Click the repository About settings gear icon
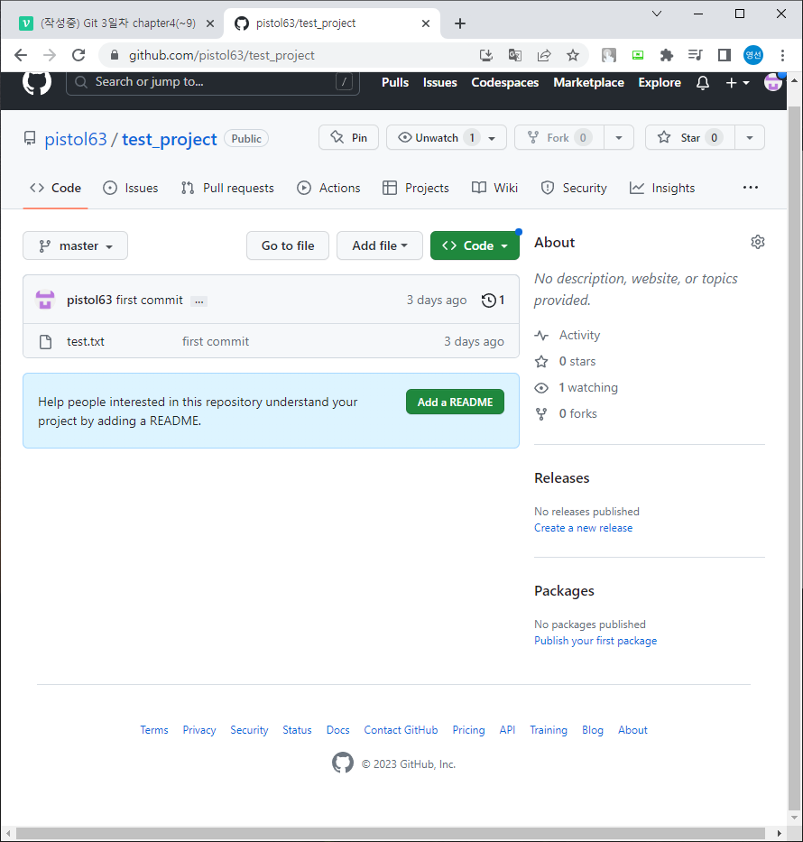The image size is (803, 842). click(x=757, y=242)
